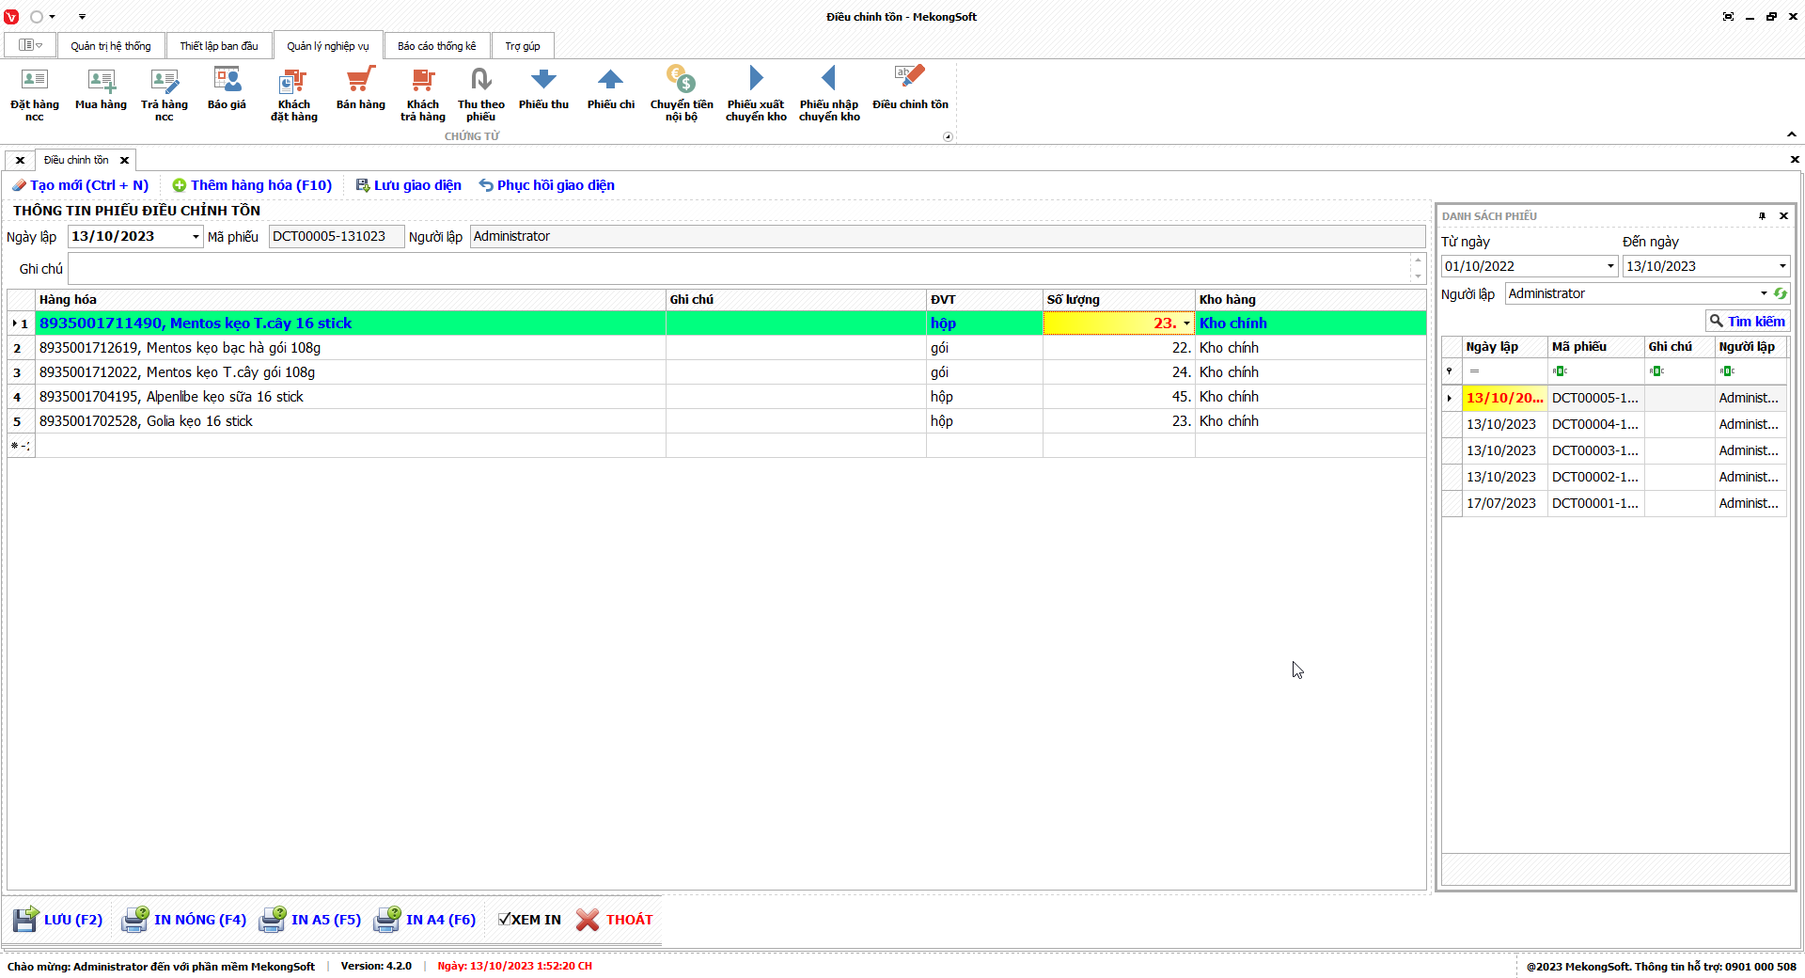Image resolution: width=1805 pixels, height=978 pixels.
Task: Pin the Danh sách phiếu panel
Action: coord(1762,216)
